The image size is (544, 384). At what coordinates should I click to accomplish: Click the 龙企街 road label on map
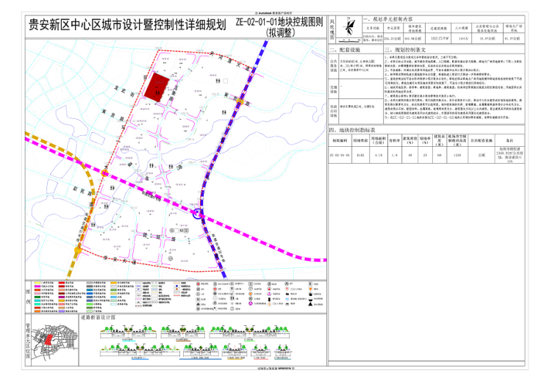[x=124, y=91]
